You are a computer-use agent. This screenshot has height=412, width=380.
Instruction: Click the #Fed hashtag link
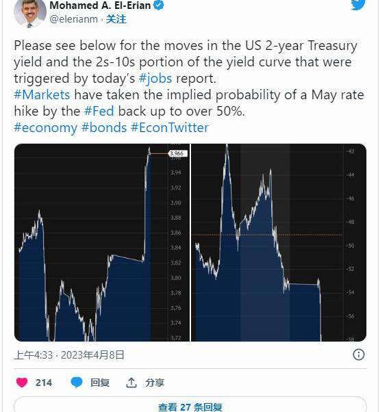click(99, 111)
